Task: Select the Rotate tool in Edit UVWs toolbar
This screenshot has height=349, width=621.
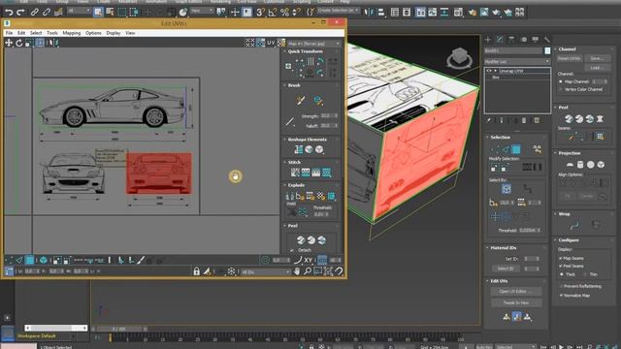Action: pos(18,43)
